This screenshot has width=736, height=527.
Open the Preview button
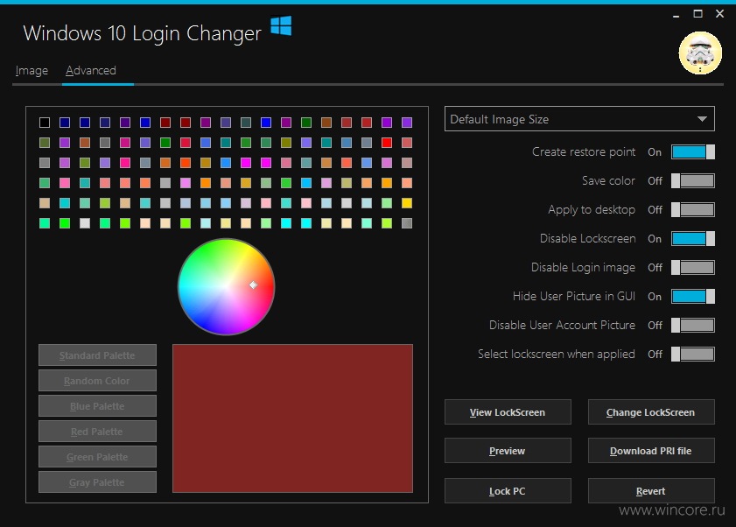coord(508,451)
